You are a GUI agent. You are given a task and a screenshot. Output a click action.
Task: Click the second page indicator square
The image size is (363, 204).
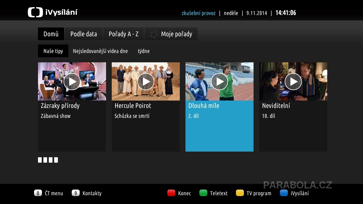pos(45,160)
